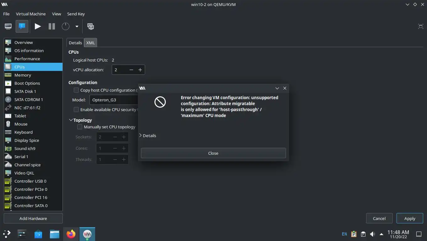Viewport: 427px width, 241px height.
Task: Decrease vCPU allocation with minus
Action: (131, 70)
